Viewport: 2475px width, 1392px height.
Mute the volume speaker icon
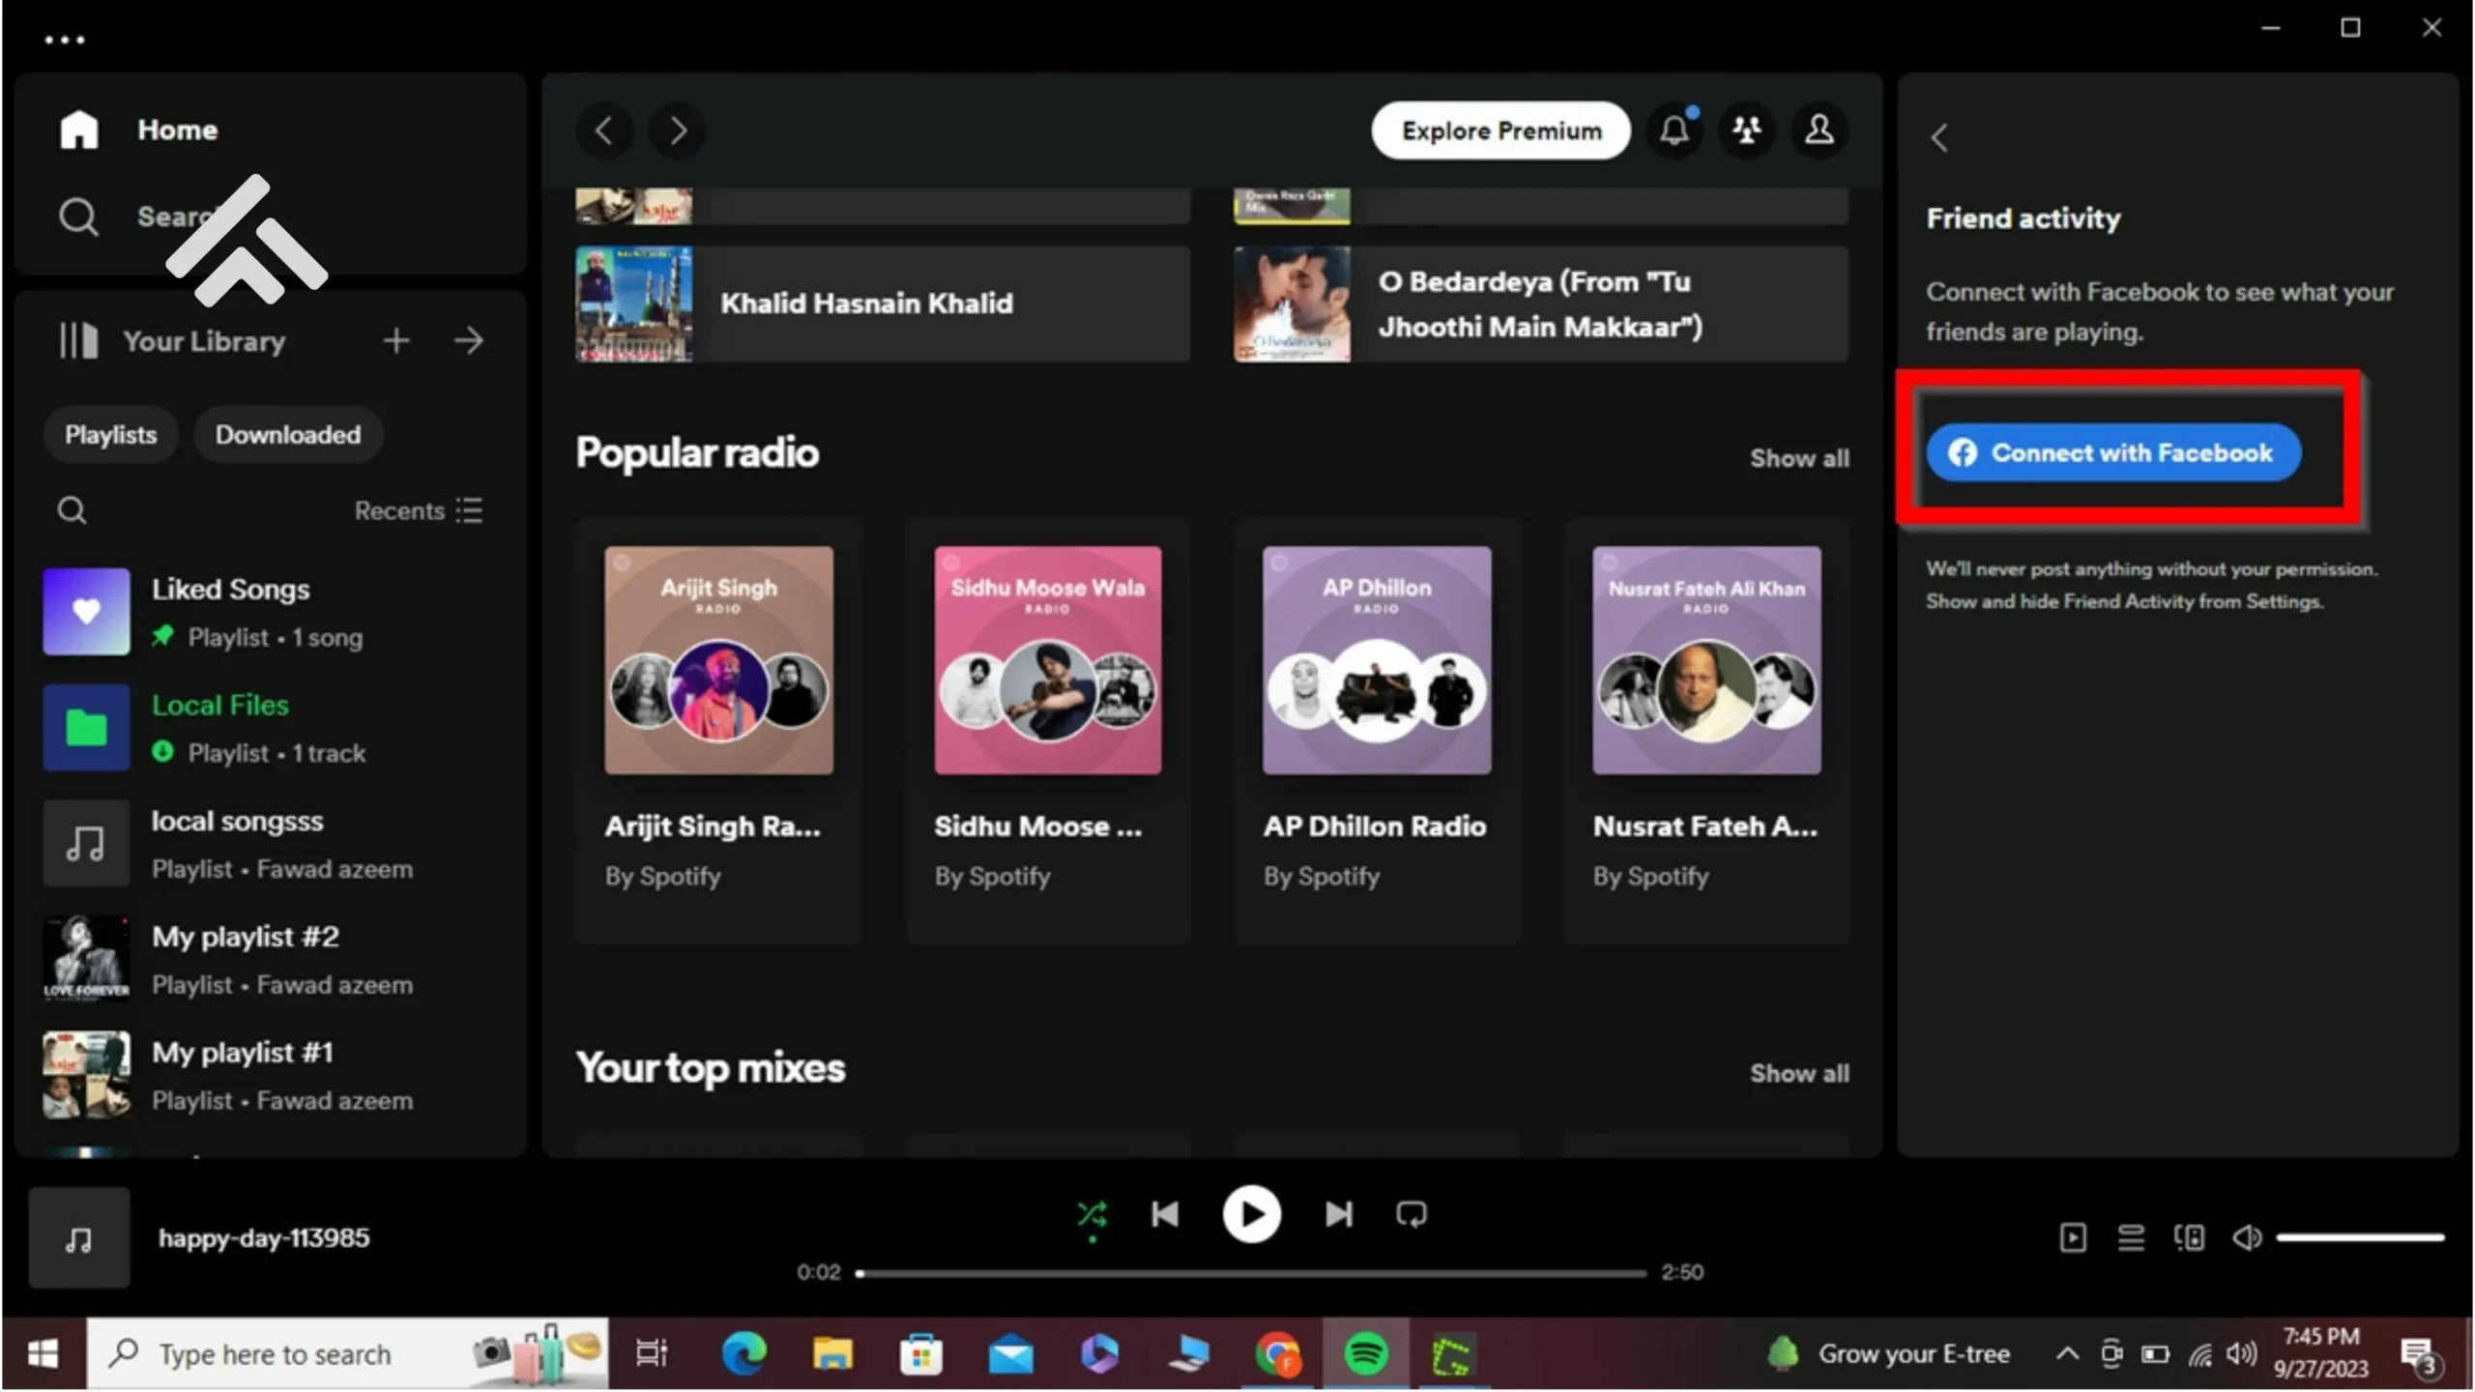(x=2247, y=1237)
